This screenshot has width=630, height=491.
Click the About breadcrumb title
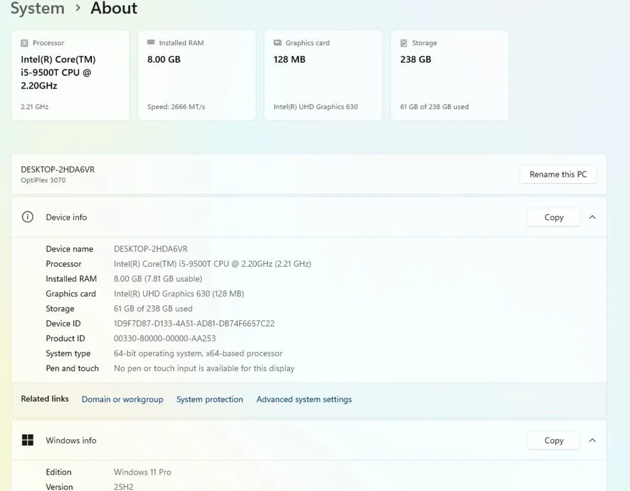pyautogui.click(x=114, y=8)
